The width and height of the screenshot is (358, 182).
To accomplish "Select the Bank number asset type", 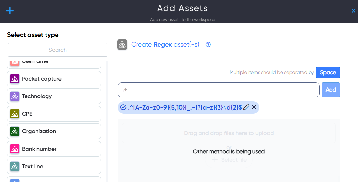I will click(54, 149).
